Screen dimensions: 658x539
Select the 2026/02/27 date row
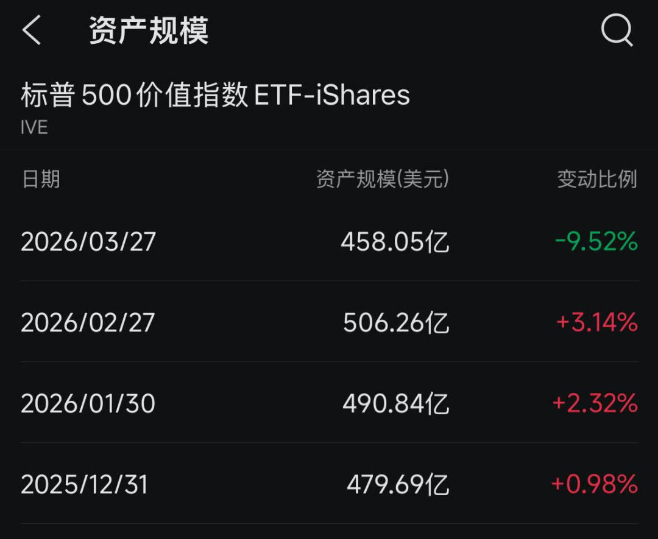tap(88, 322)
